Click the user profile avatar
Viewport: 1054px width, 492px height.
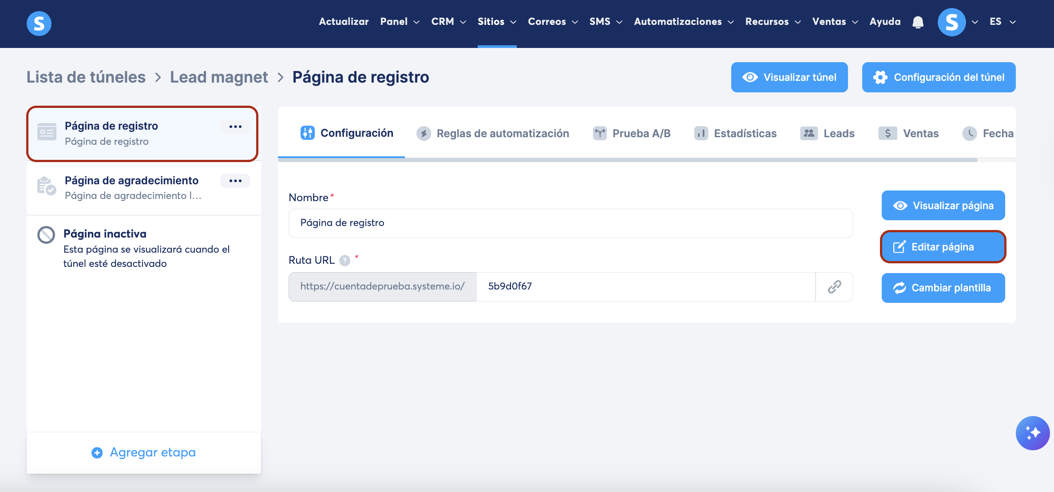pos(951,22)
